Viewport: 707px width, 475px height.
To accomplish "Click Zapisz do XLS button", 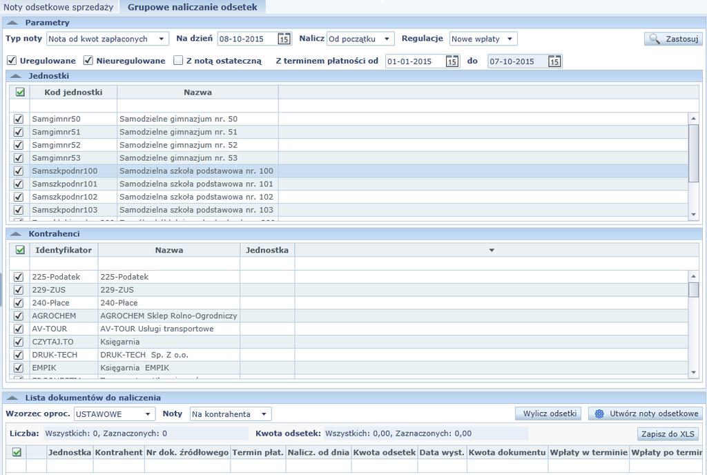I will click(668, 434).
